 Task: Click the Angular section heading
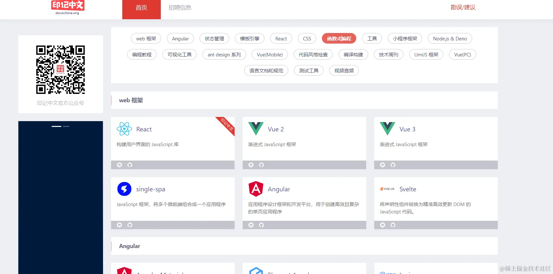point(130,246)
